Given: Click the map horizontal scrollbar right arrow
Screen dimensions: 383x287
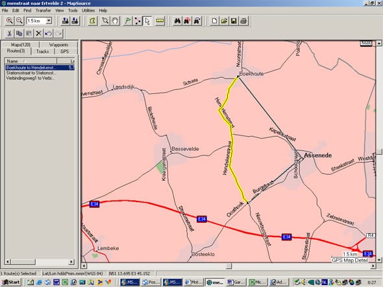Looking at the screenshot, I should pos(373,266).
